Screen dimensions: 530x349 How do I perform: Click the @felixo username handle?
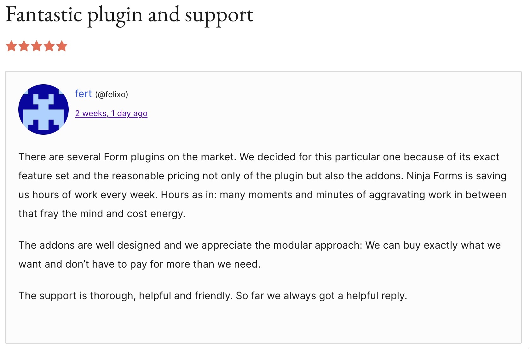(112, 94)
